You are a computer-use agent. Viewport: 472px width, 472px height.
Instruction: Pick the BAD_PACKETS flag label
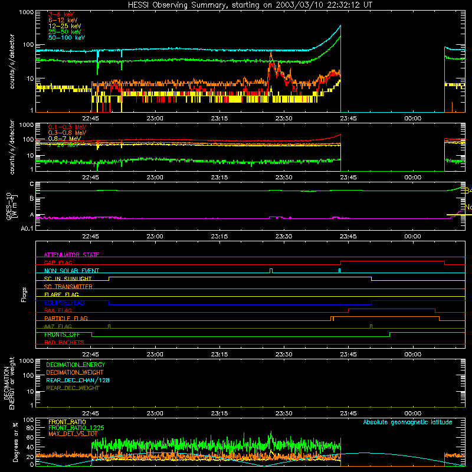pos(64,342)
